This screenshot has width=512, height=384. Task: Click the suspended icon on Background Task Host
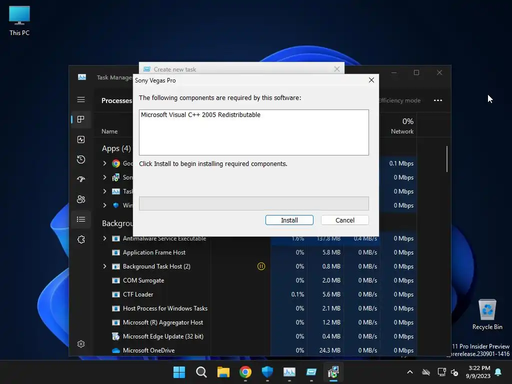point(261,266)
